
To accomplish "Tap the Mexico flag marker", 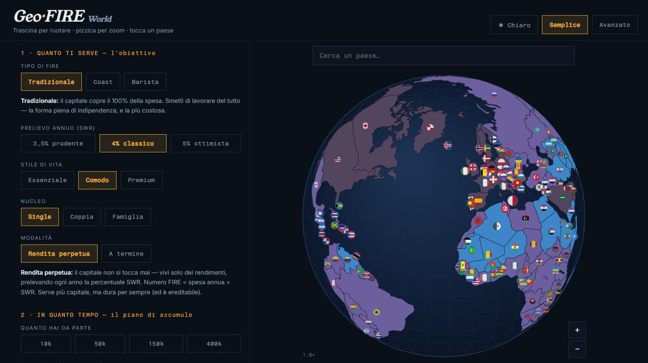I will (x=316, y=185).
